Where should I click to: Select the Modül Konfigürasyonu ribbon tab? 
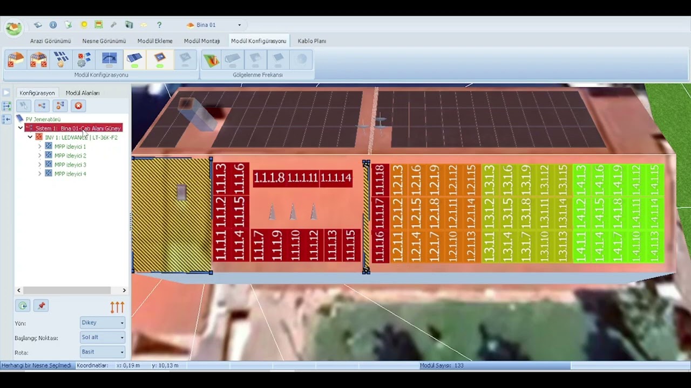click(x=259, y=41)
